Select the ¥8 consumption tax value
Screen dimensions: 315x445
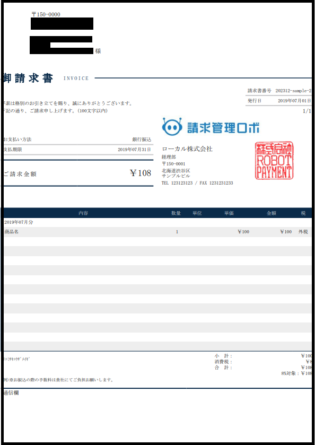click(309, 362)
